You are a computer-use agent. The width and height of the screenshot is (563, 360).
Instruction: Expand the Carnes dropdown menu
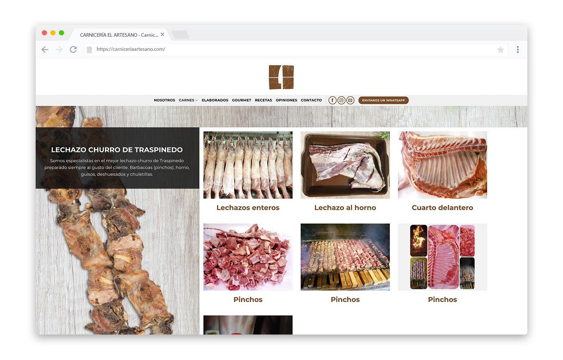(188, 100)
